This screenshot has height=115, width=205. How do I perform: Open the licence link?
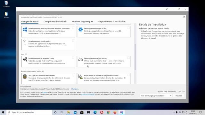45,92
